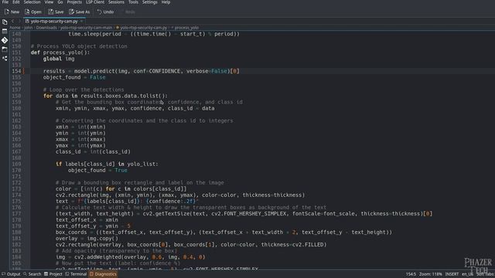The height and width of the screenshot is (278, 495).
Task: Show the Output panel in bottom bar
Action: pos(11,274)
